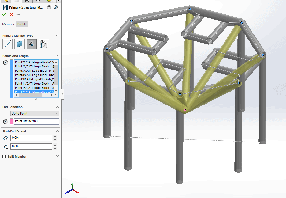Select the Reference Plane member type icon
Image resolution: width=286 pixels, height=198 pixels.
click(x=20, y=44)
